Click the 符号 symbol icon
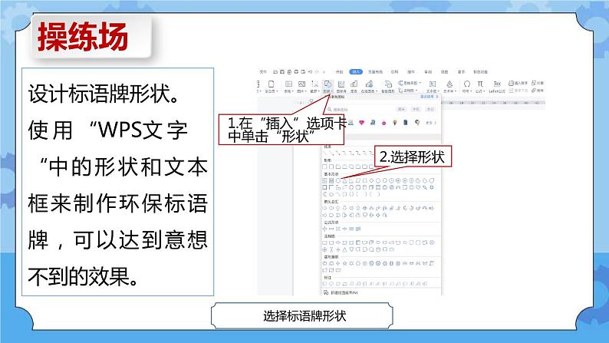The width and height of the screenshot is (609, 343). coord(467,84)
